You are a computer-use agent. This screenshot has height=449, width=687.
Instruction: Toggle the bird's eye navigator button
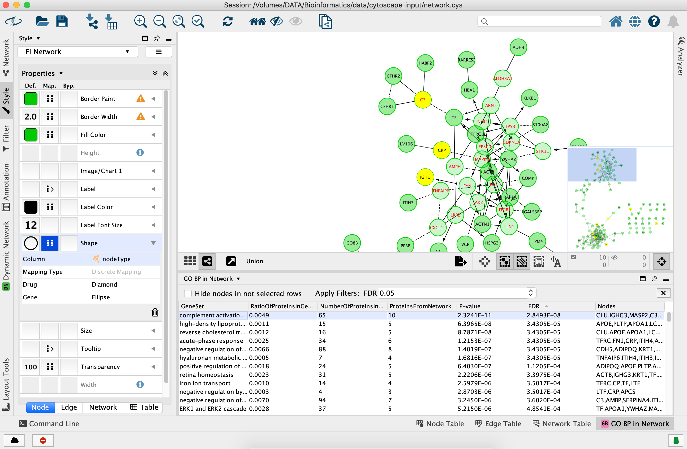(x=662, y=261)
